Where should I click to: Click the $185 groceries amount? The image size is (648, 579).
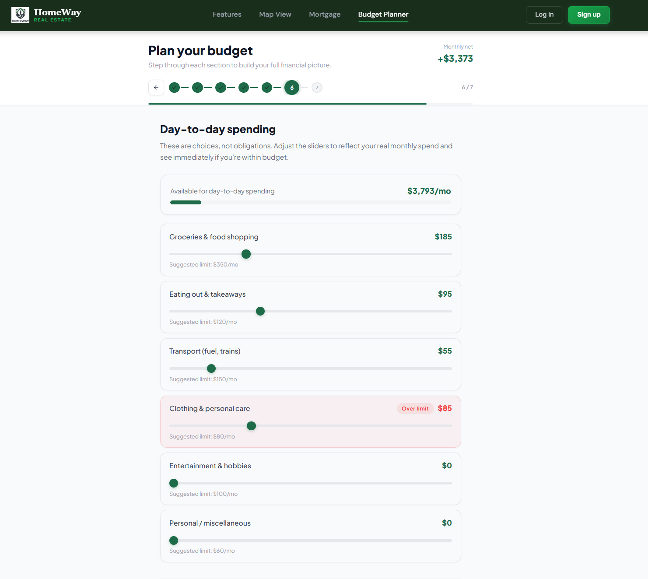click(x=443, y=237)
